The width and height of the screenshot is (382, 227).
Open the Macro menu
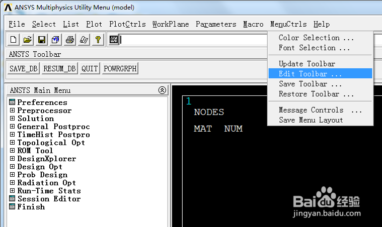coord(253,24)
